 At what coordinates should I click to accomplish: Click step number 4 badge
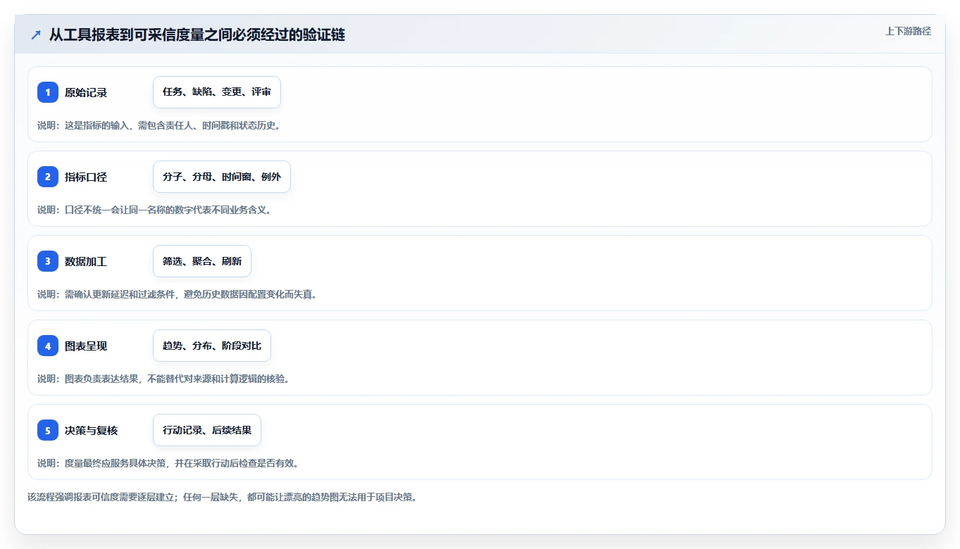point(48,346)
